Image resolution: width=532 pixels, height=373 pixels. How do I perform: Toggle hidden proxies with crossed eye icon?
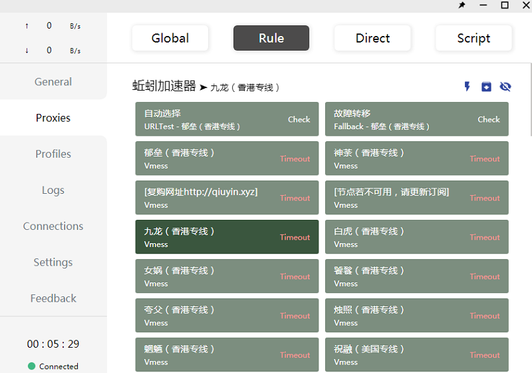point(505,87)
